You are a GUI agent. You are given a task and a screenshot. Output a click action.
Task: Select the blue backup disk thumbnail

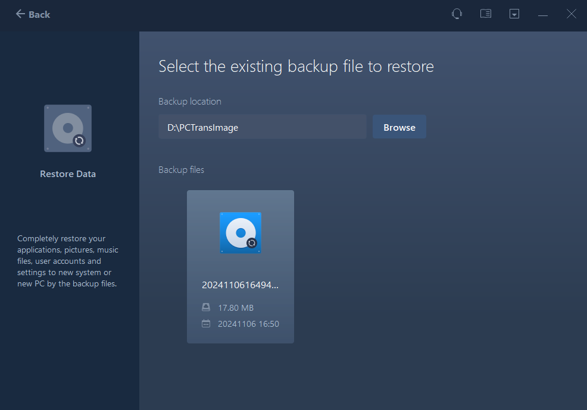click(x=241, y=233)
